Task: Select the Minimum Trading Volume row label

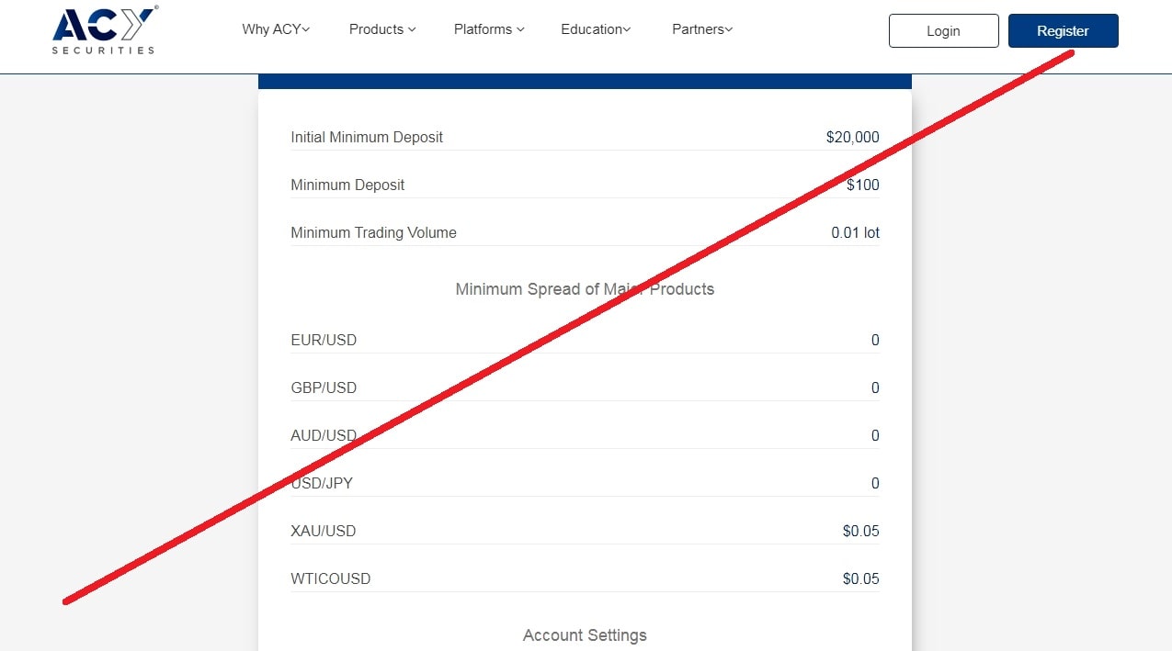Action: click(373, 233)
